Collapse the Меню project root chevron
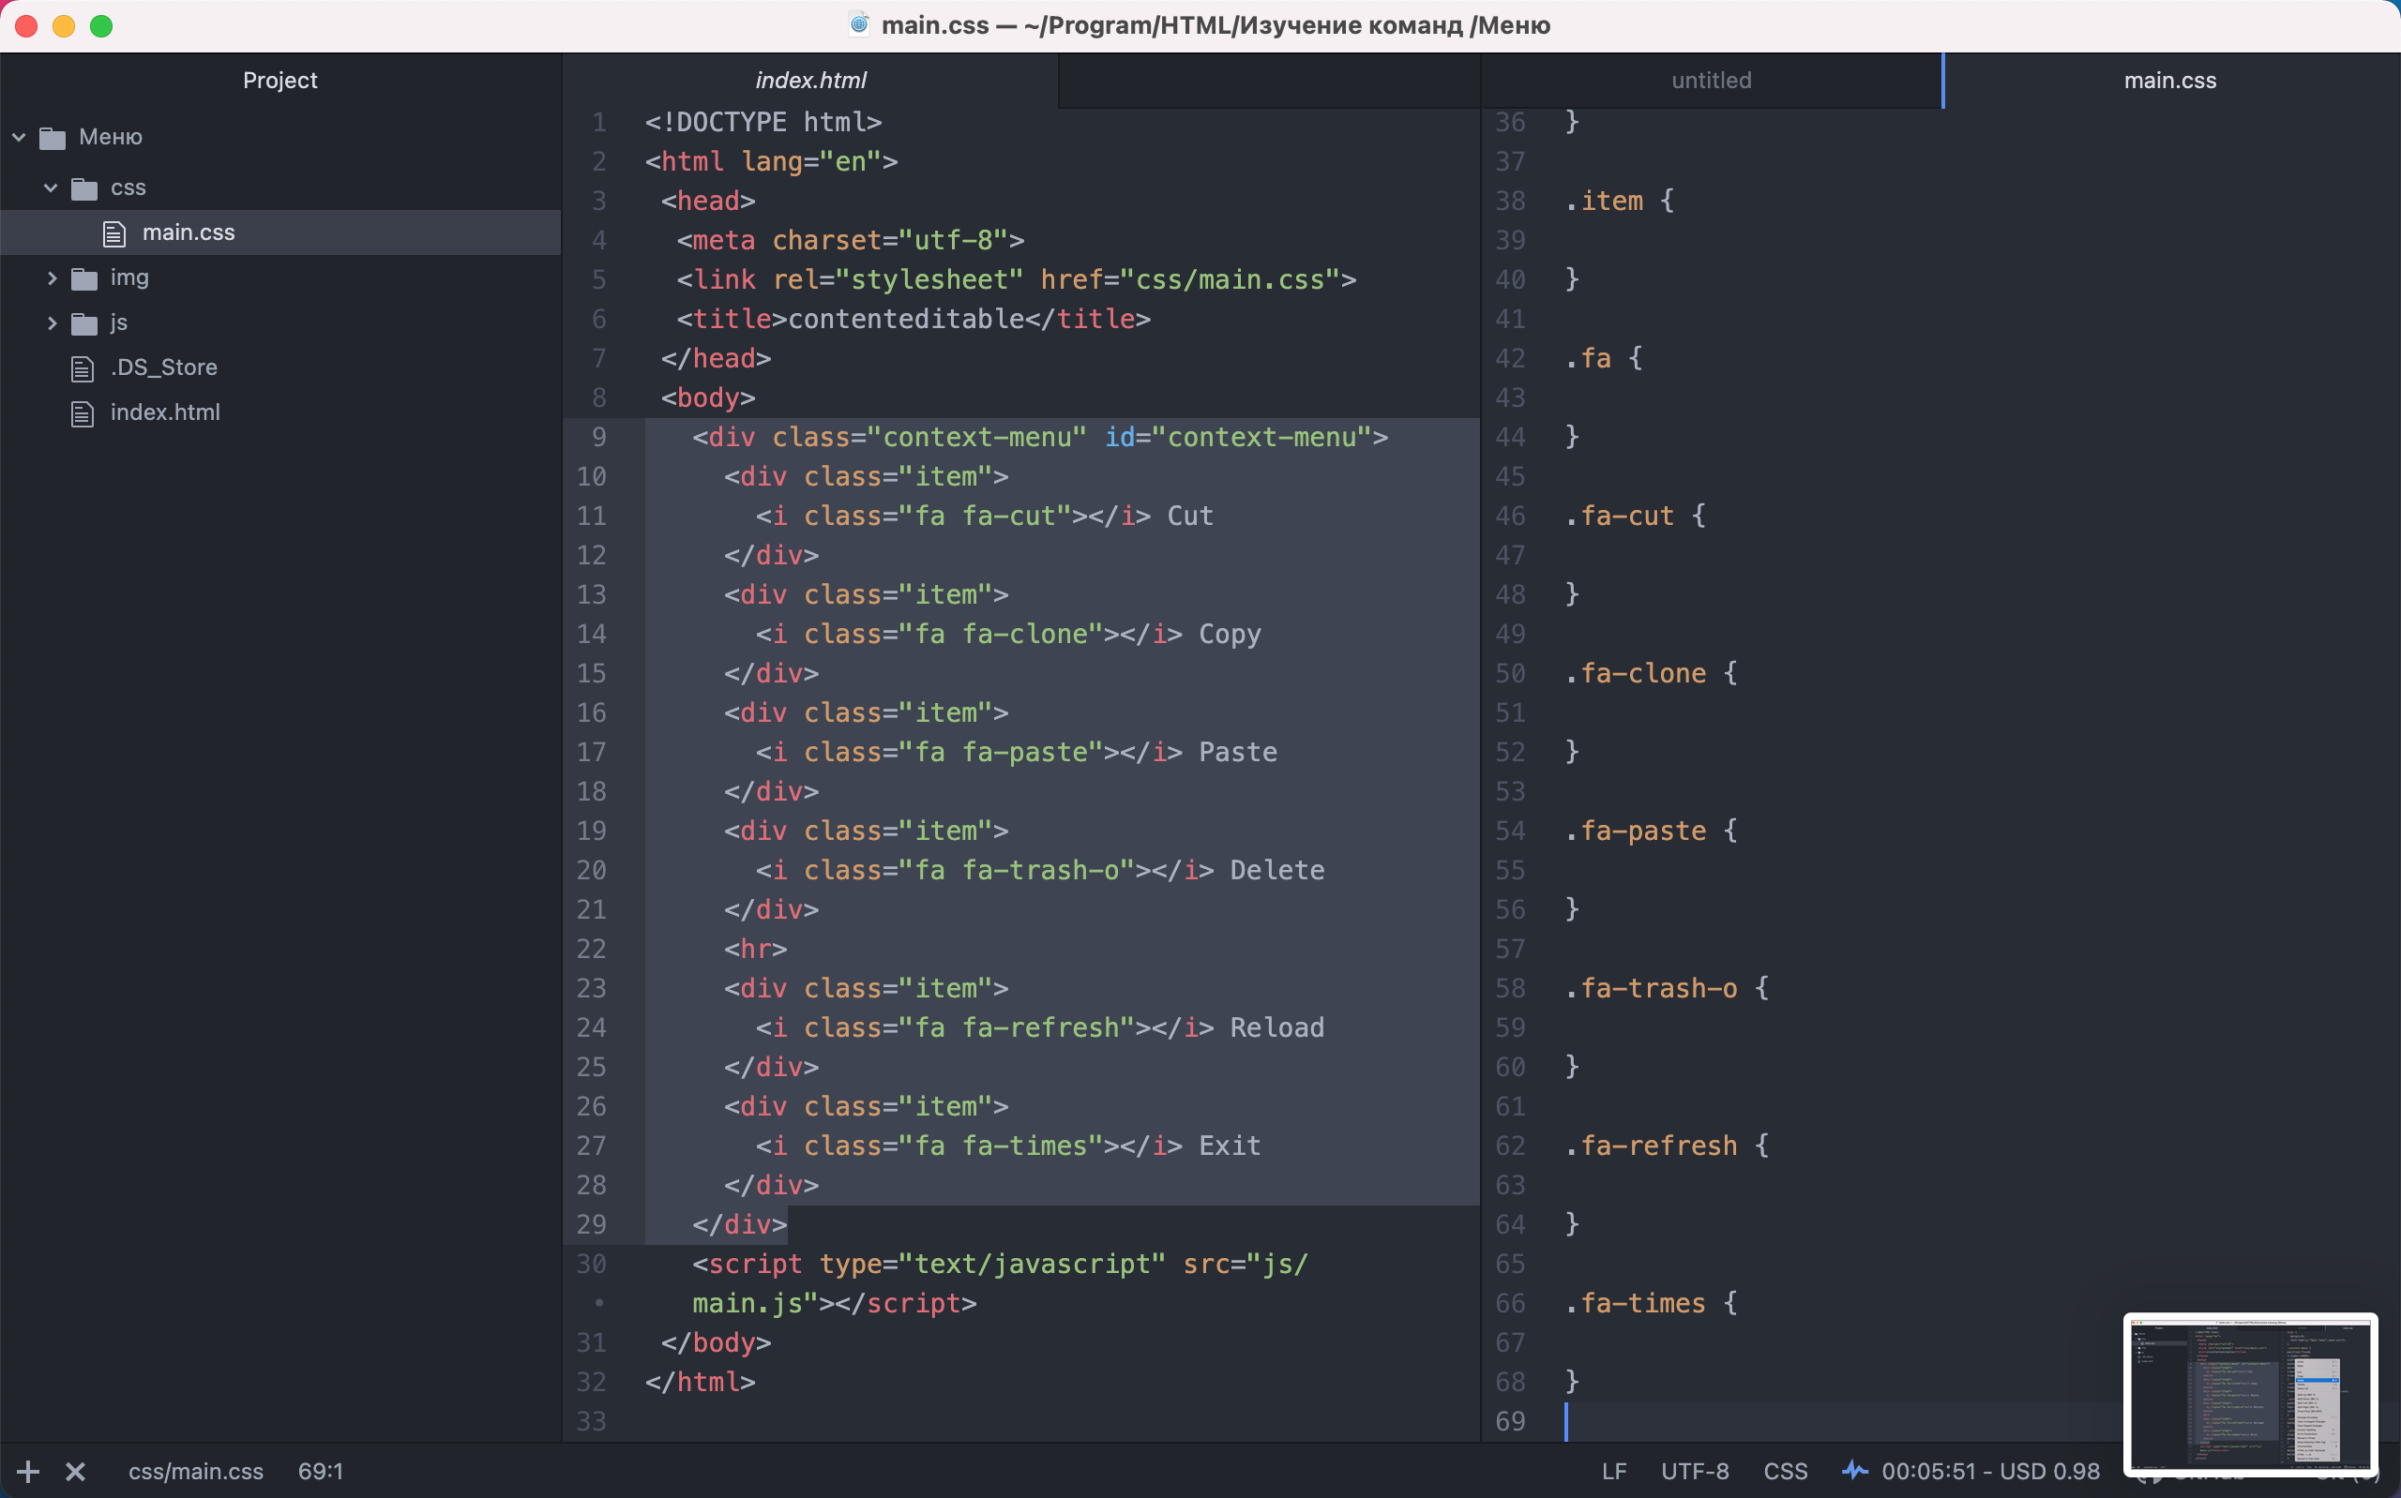 tap(19, 137)
